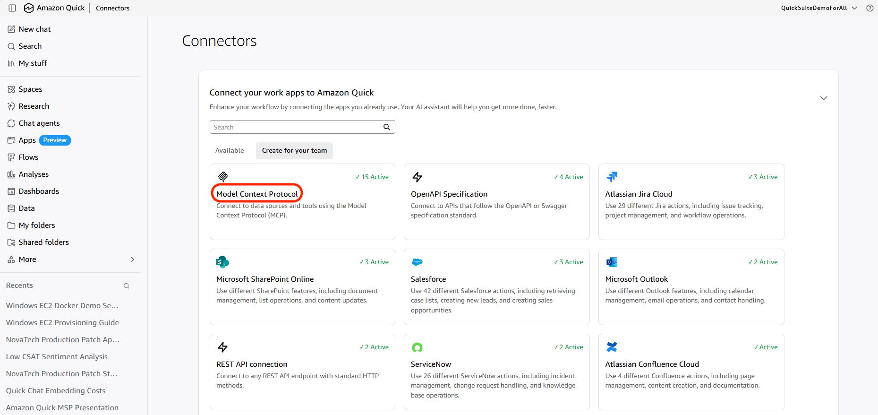Click the OpenAPI Specification lightning icon

[417, 177]
